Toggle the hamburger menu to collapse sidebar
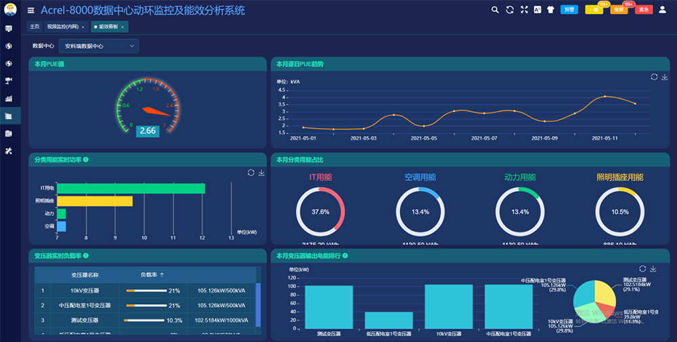This screenshot has height=342, width=677. 30,11
